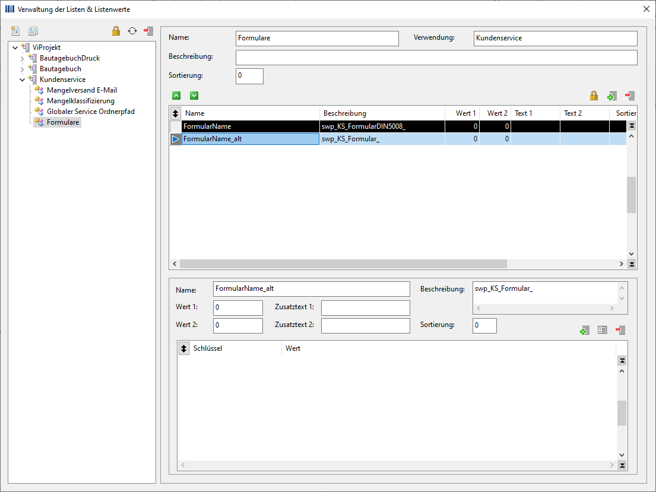The width and height of the screenshot is (656, 492).
Task: Collapse the ViProjekt root node
Action: (15, 47)
